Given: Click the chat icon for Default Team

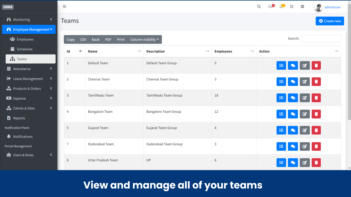Looking at the screenshot, I should 293,65.
